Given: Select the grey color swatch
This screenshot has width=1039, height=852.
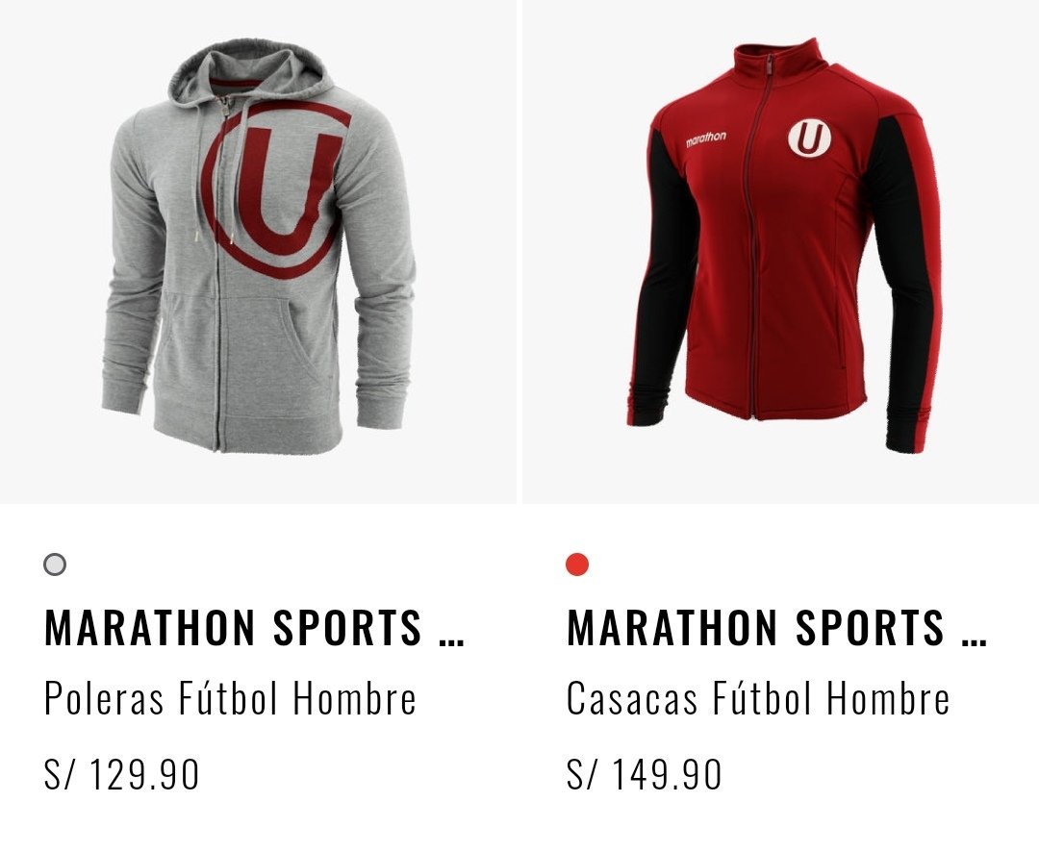Looking at the screenshot, I should pyautogui.click(x=55, y=564).
